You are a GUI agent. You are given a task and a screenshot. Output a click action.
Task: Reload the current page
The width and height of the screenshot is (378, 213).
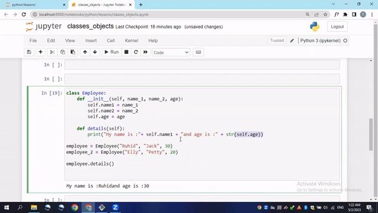pos(24,14)
